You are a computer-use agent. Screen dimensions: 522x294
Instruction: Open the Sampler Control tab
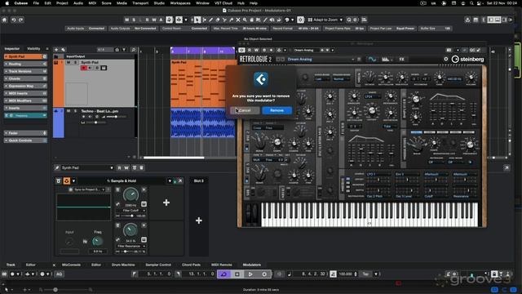point(158,265)
